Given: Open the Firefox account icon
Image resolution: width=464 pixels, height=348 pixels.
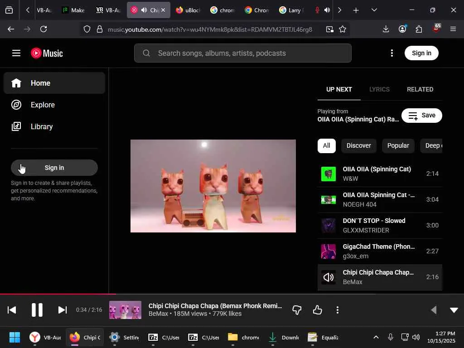Looking at the screenshot, I should tap(402, 29).
